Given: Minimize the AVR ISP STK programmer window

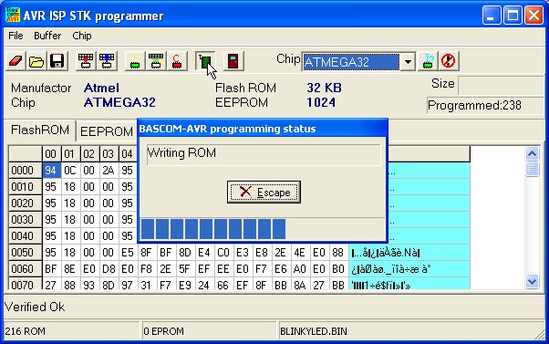Looking at the screenshot, I should [x=492, y=16].
